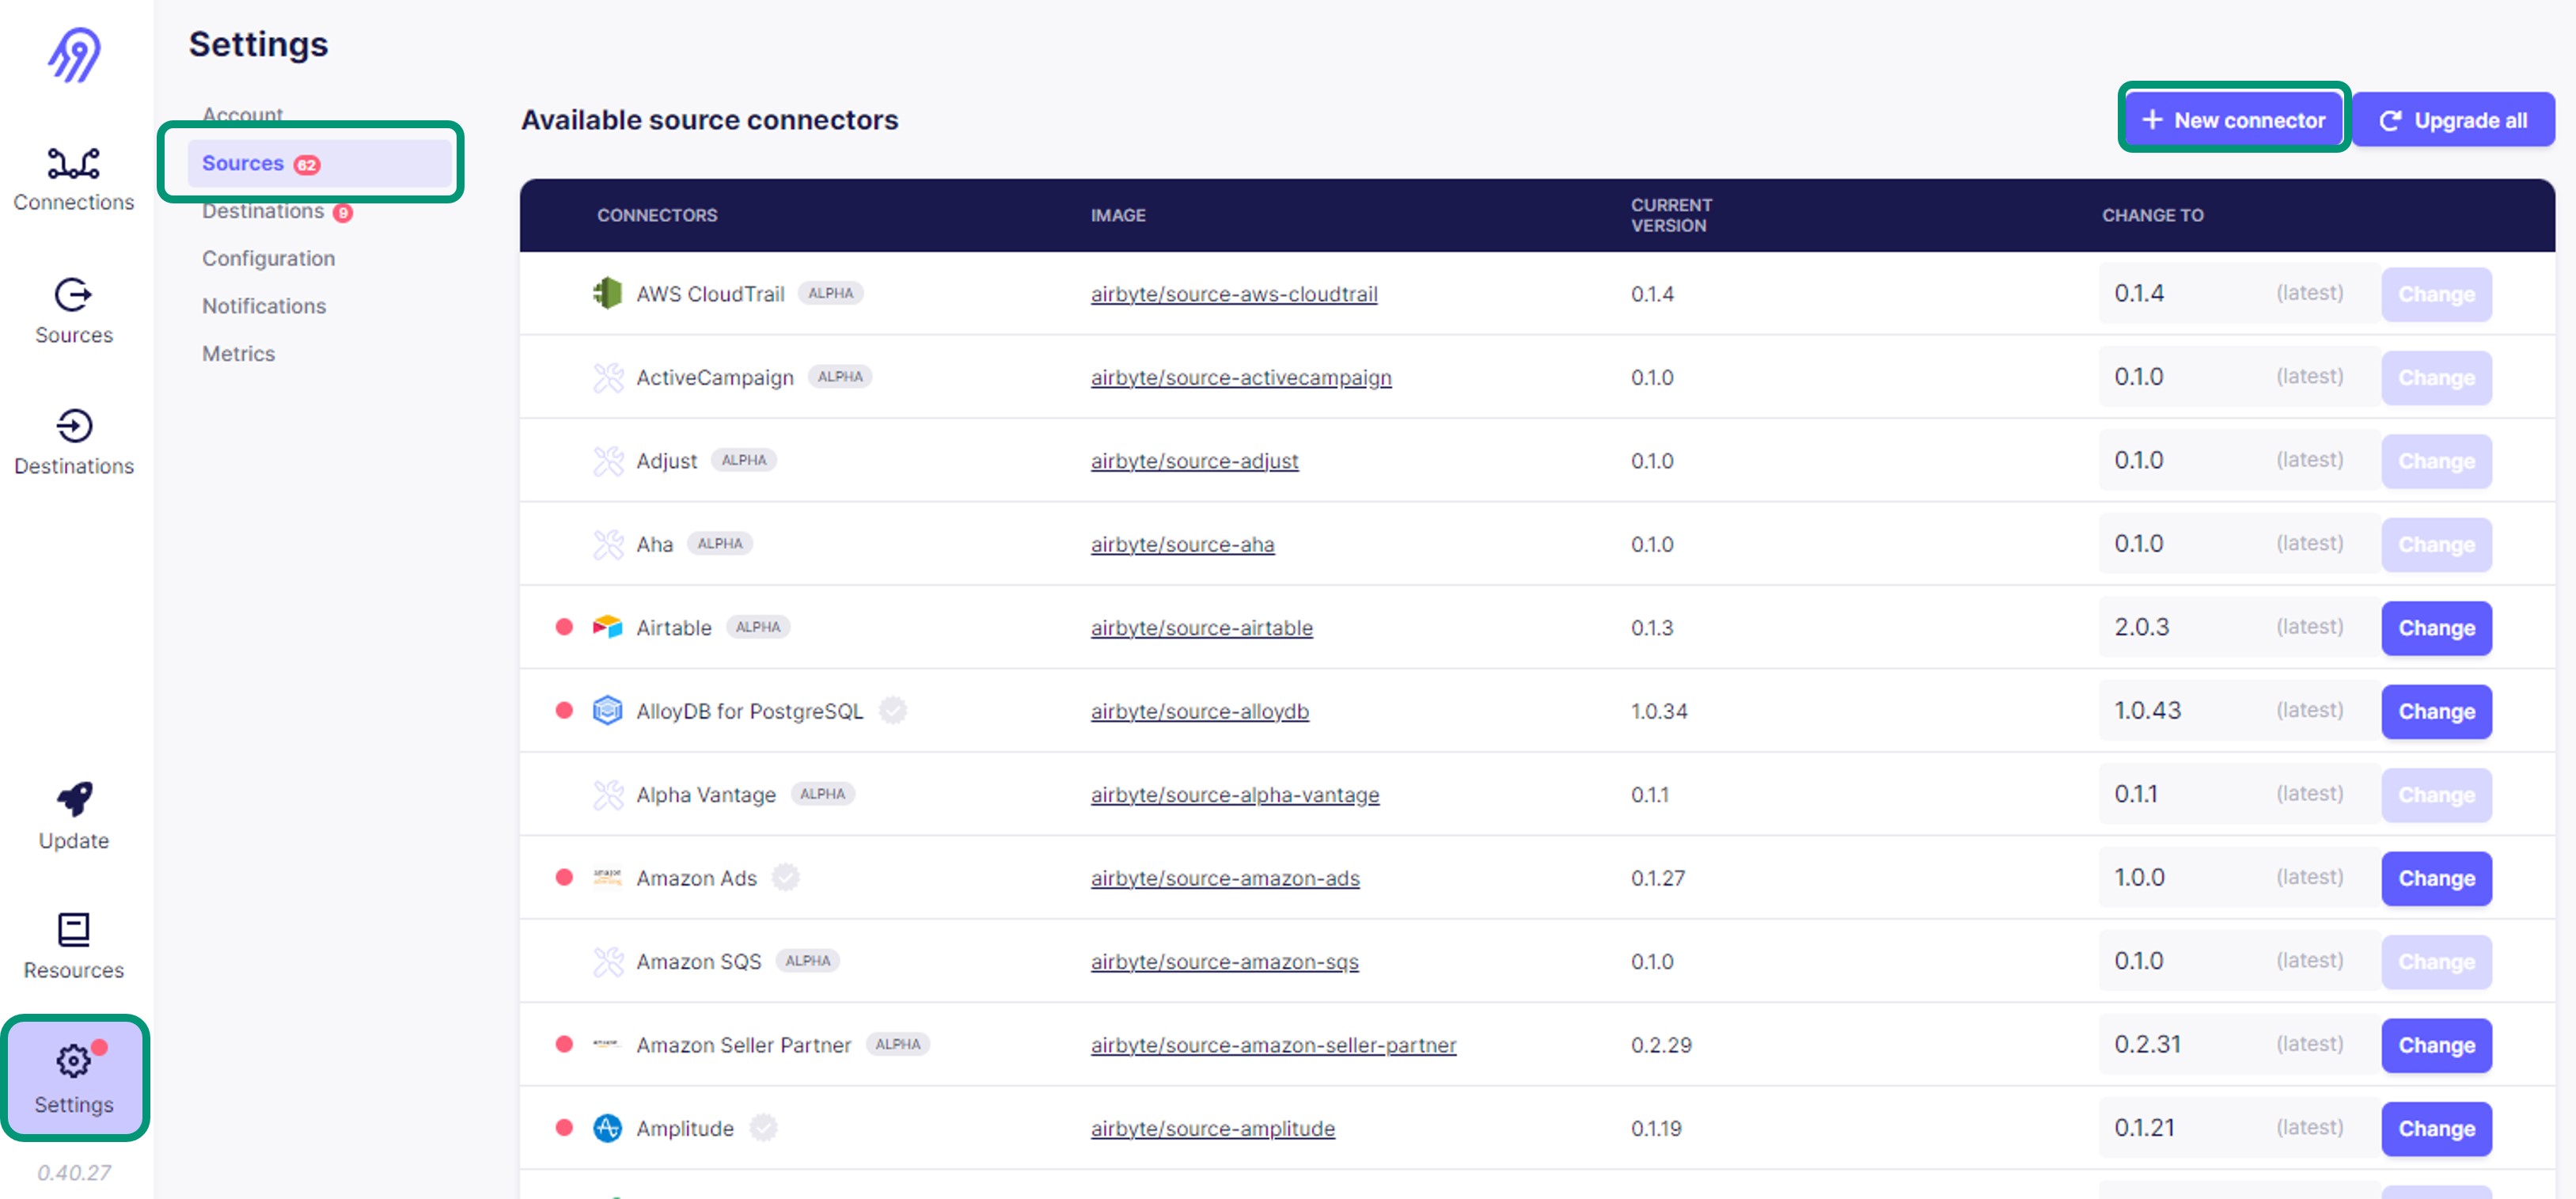Image resolution: width=2576 pixels, height=1199 pixels.
Task: Click the New connector button
Action: (x=2233, y=120)
